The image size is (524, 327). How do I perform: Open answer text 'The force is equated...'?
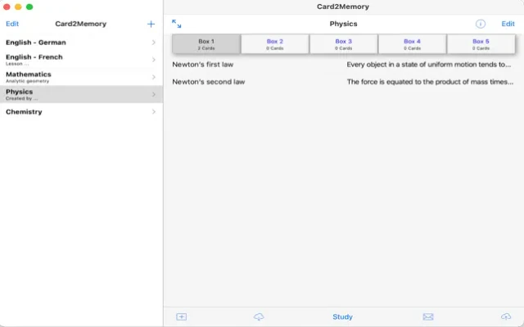(430, 82)
